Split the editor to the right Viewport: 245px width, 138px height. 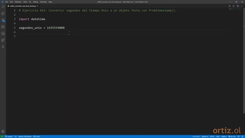238,6
